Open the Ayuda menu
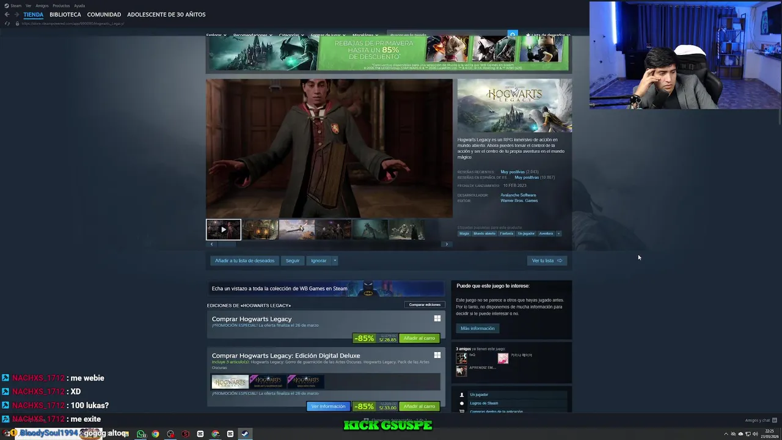Viewport: 782px width, 440px height. click(x=79, y=5)
